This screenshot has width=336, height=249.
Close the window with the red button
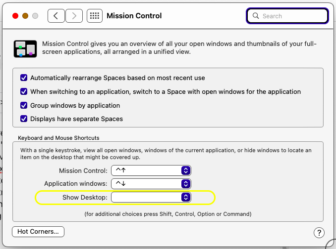[15, 16]
